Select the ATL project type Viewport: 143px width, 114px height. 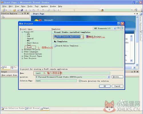pos(28,34)
